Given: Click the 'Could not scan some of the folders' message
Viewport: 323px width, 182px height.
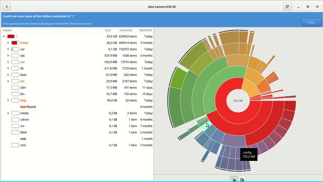Looking at the screenshot, I should (x=39, y=16).
